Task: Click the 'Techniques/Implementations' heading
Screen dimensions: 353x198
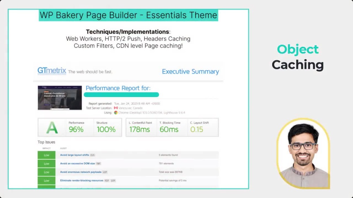Action: [x=127, y=32]
